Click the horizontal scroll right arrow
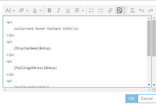This screenshot has width=156, height=106. pyautogui.click(x=149, y=90)
